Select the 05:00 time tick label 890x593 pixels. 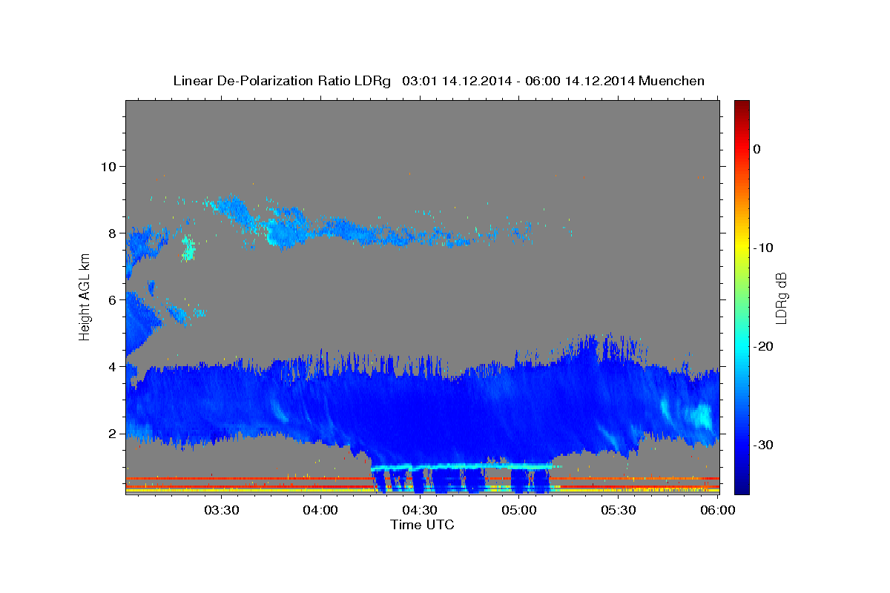click(519, 510)
